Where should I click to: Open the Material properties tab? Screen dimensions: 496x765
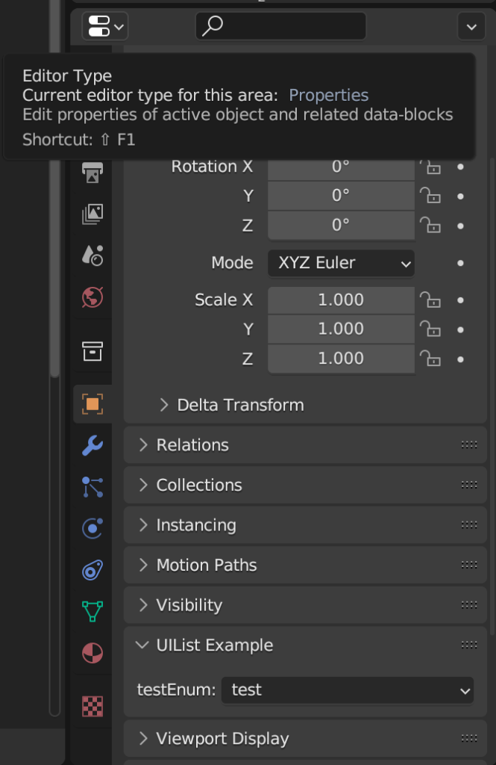point(92,653)
